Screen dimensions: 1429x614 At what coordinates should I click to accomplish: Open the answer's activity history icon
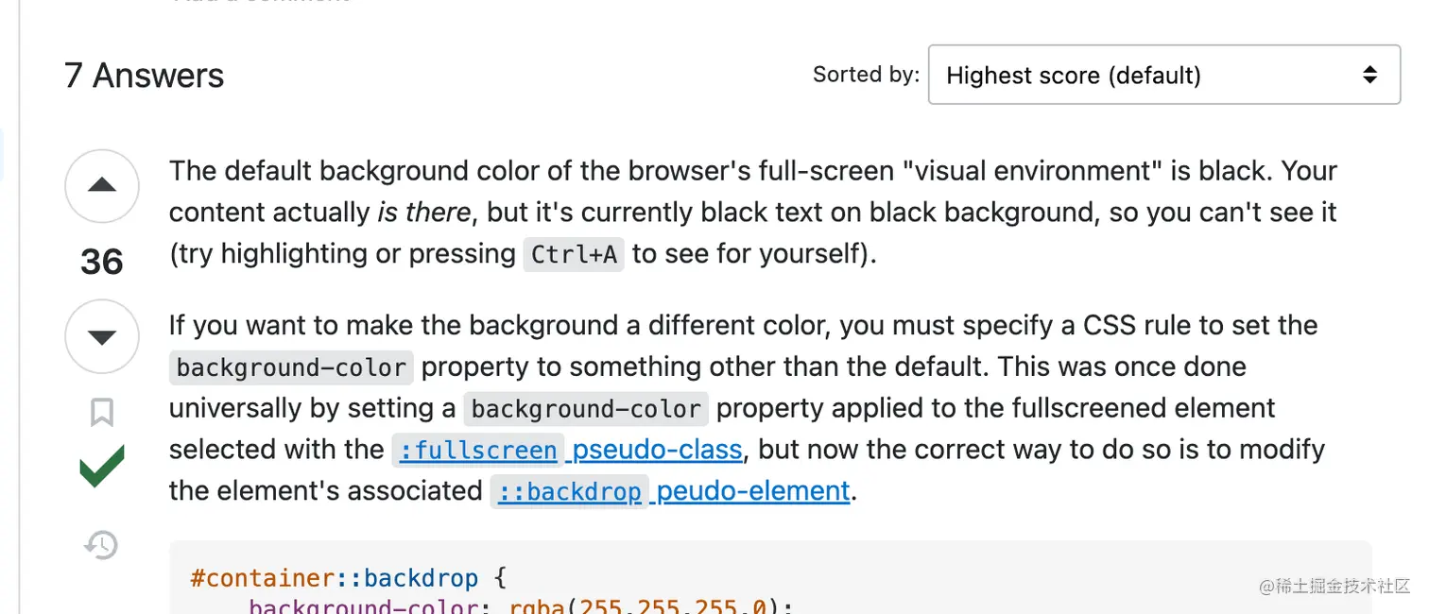tap(101, 545)
